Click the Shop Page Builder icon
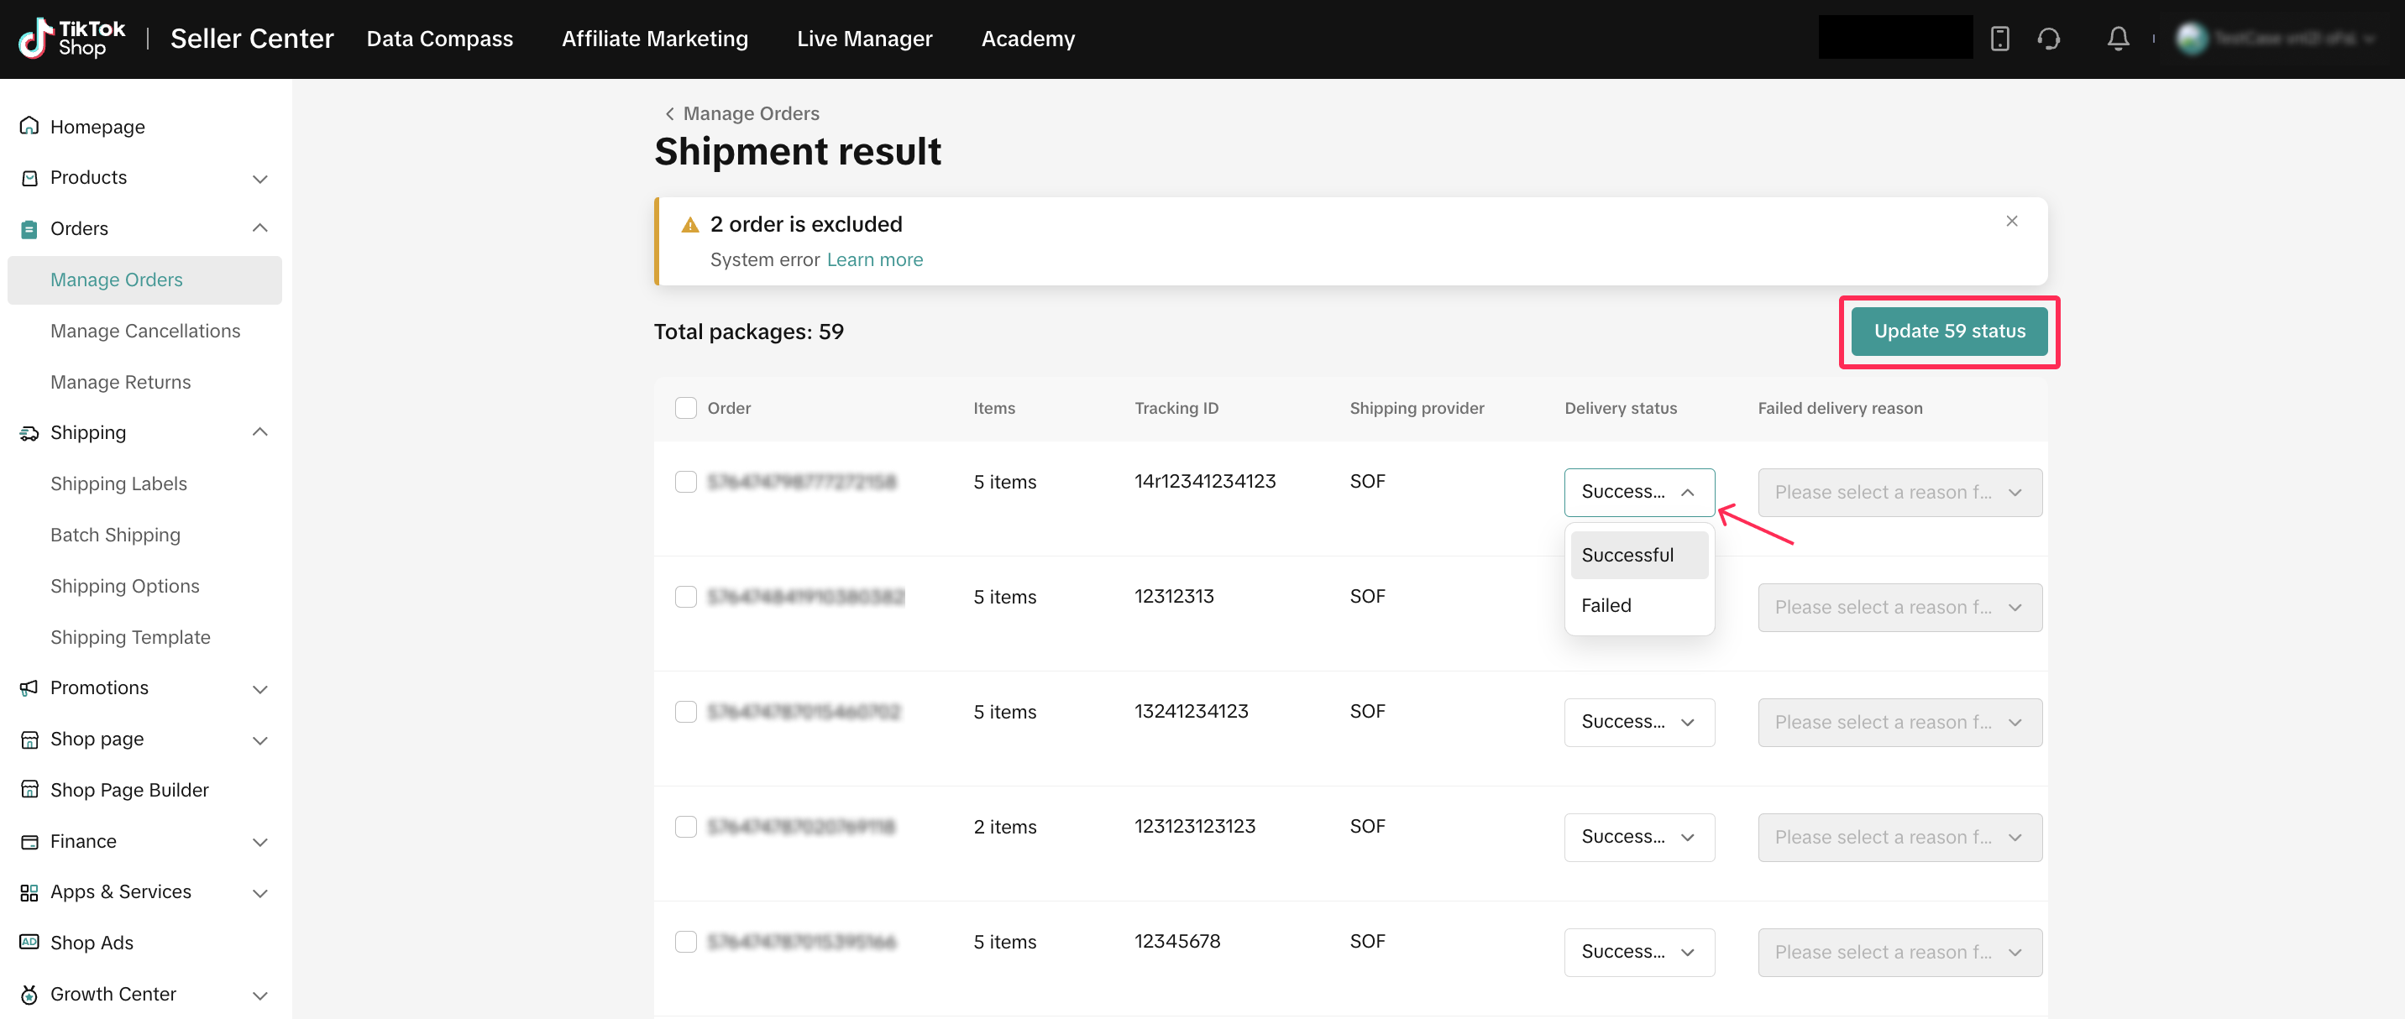Viewport: 2405px width, 1019px height. [29, 790]
